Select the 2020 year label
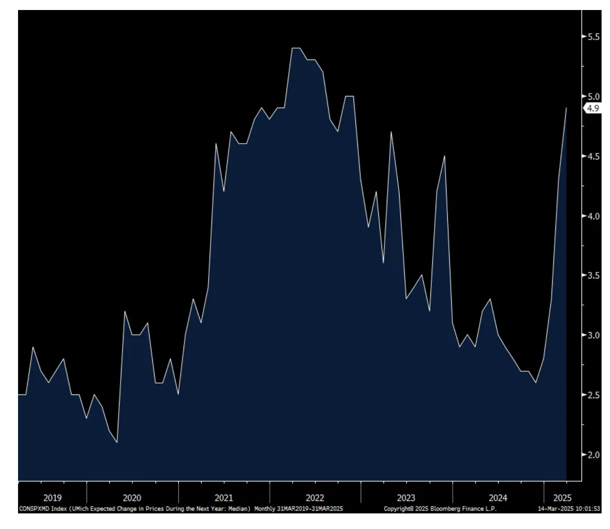610x529 pixels. coord(132,498)
